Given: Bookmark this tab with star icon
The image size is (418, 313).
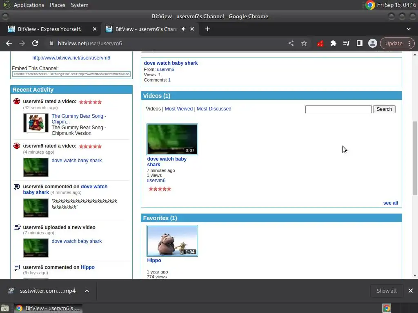Looking at the screenshot, I should click(x=304, y=43).
